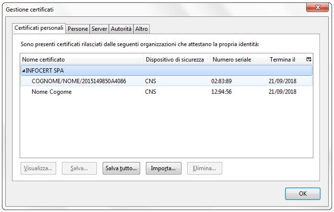Sort by Nome certificato column header
This screenshot has height=212, width=334.
82,60
